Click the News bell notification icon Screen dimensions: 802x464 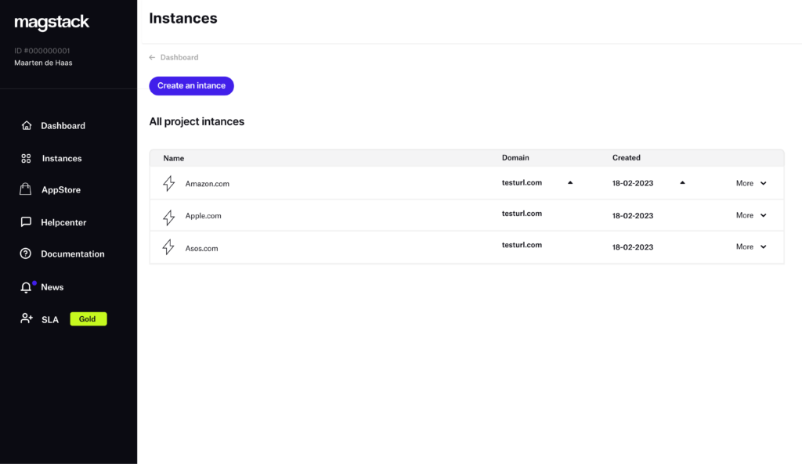27,287
